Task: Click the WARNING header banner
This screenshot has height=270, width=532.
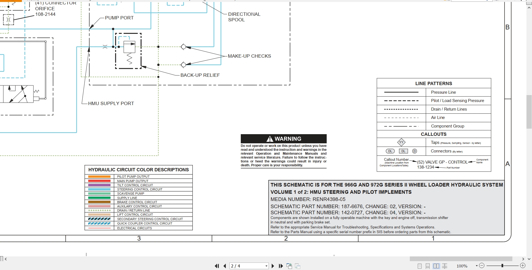Action: click(283, 139)
